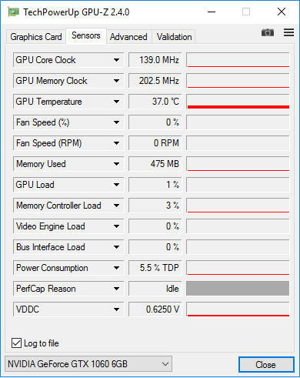Open the Fan Speed (RPM) dropdown
This screenshot has height=378, width=300.
click(x=116, y=143)
